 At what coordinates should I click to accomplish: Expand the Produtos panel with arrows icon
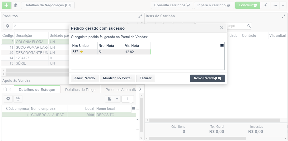140,16
